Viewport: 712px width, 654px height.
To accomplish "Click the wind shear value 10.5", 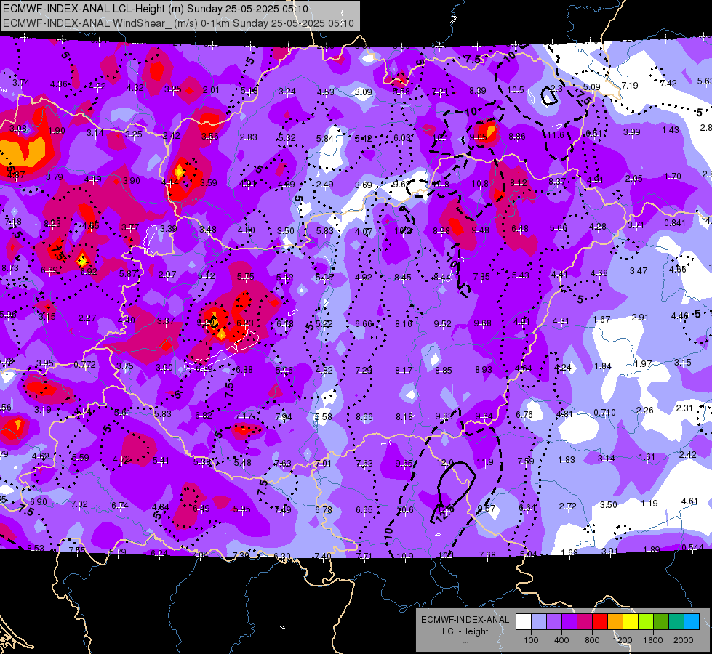I will pyautogui.click(x=516, y=90).
